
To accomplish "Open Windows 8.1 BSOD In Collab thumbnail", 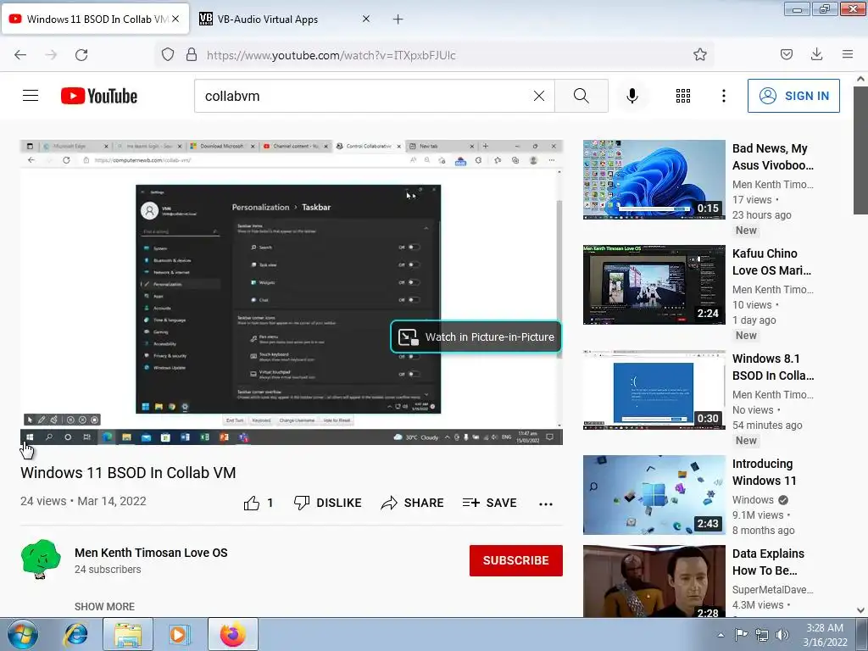I will pyautogui.click(x=654, y=390).
